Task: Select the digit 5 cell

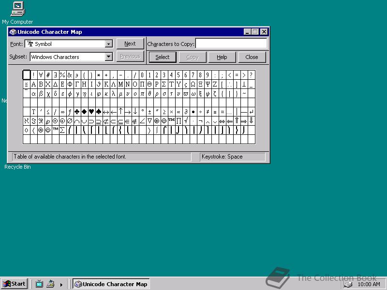Action: click(179, 75)
